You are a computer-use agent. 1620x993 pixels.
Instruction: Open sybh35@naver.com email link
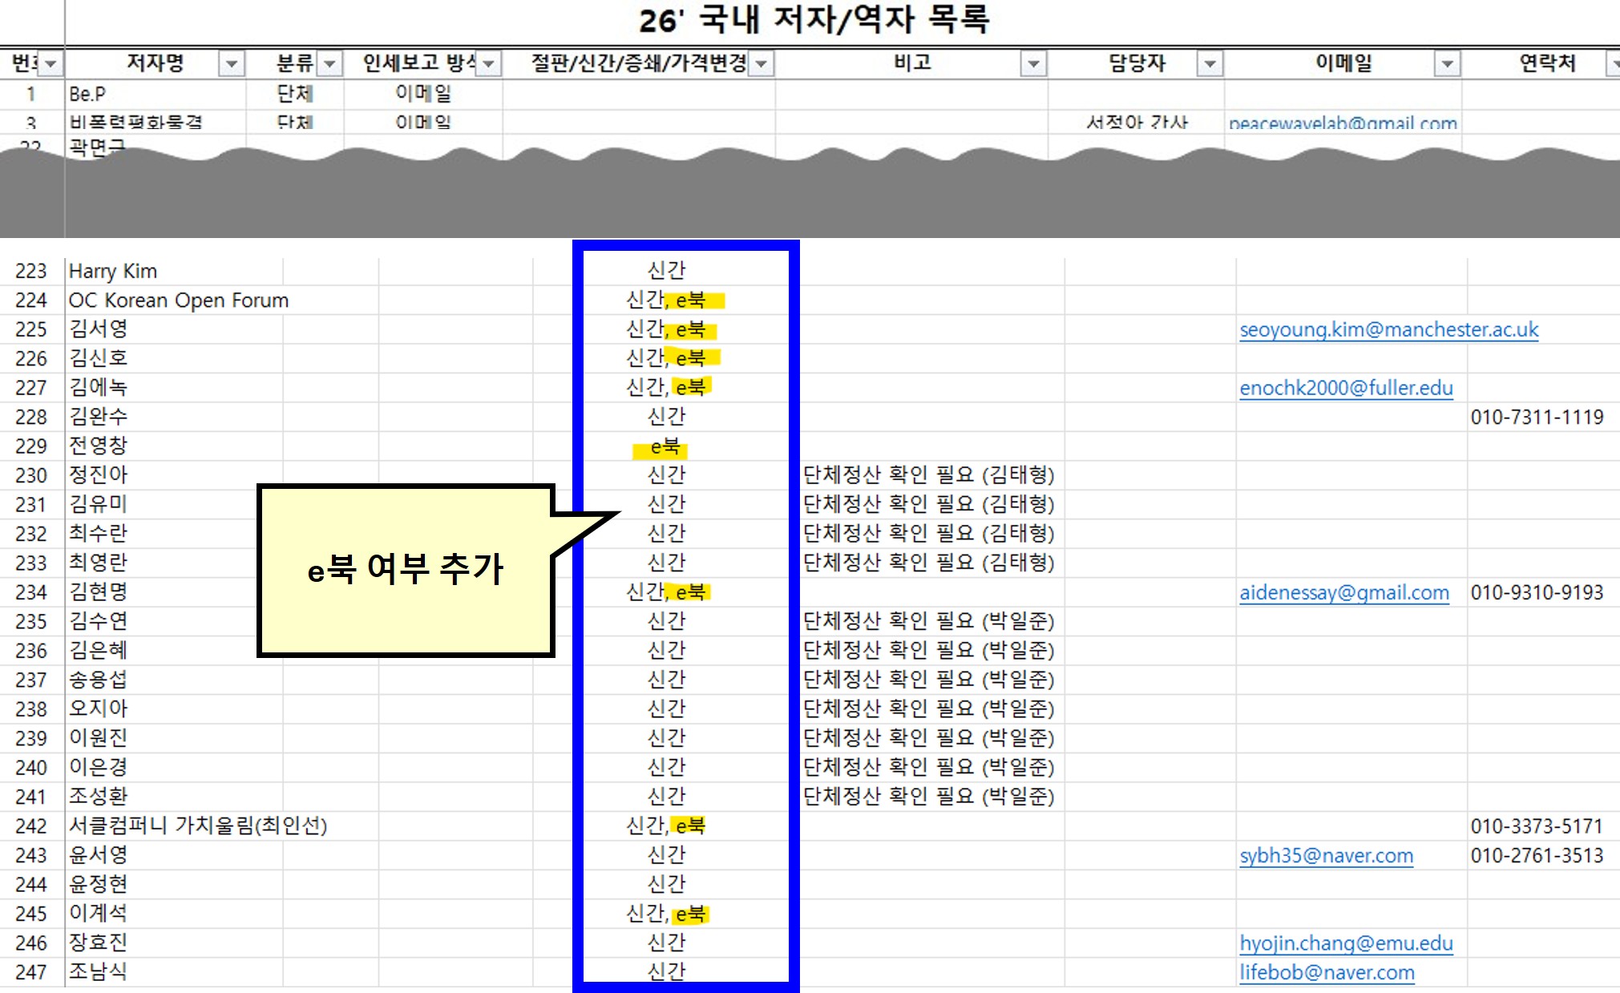coord(1326,855)
